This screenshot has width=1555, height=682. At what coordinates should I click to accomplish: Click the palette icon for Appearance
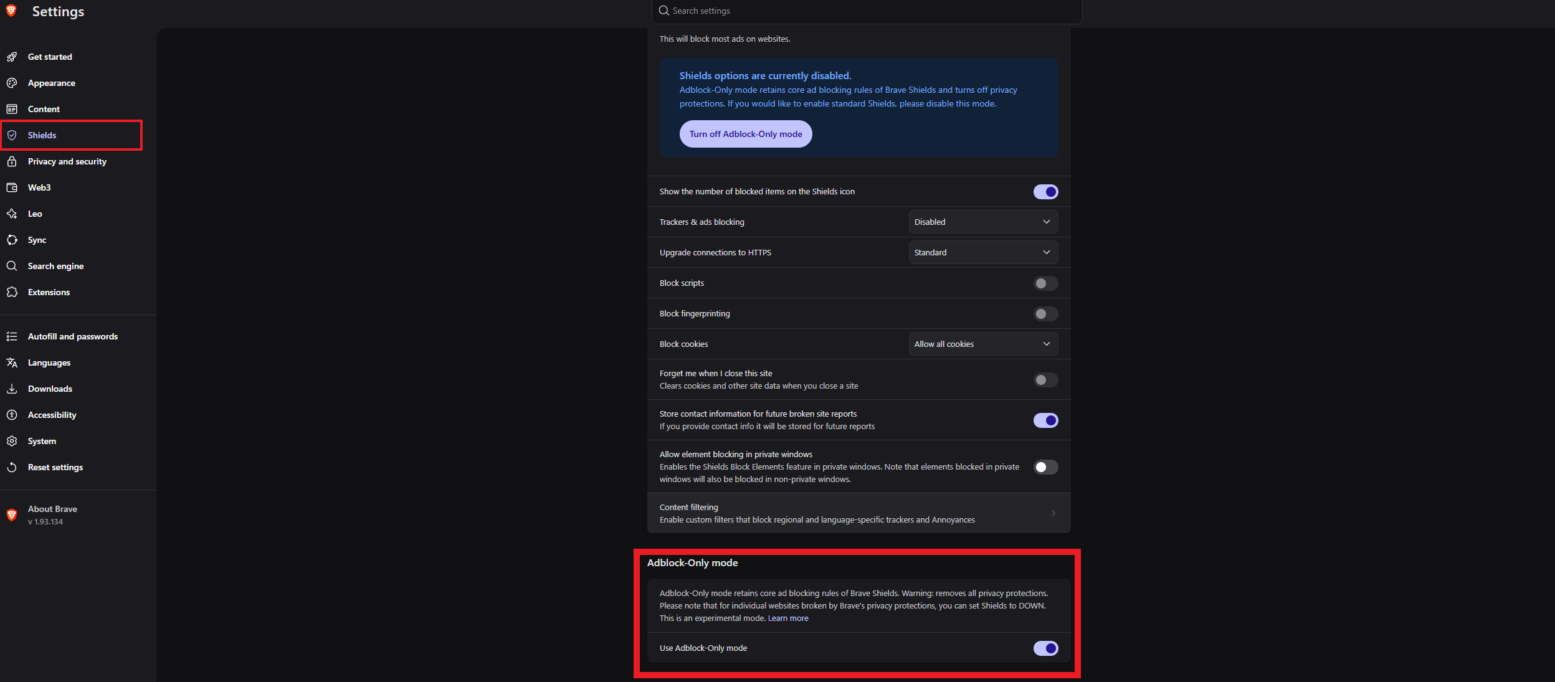[x=12, y=83]
